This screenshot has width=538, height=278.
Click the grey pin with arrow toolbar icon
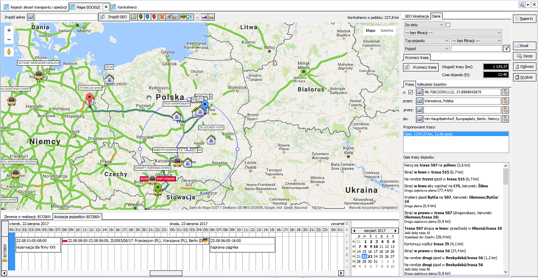pyautogui.click(x=134, y=17)
